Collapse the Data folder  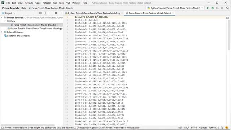[x=5, y=21]
